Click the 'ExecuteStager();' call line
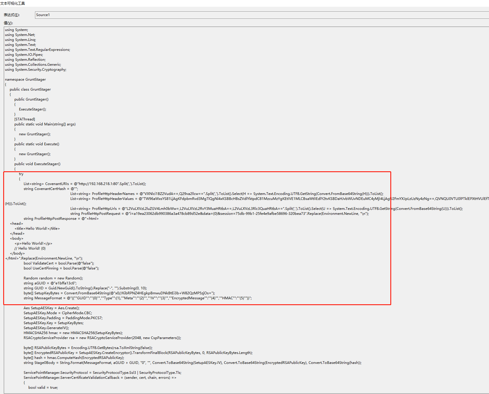The height and width of the screenshot is (394, 489). [33, 109]
